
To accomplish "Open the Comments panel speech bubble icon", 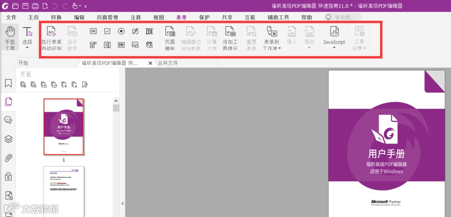I will coord(8,120).
